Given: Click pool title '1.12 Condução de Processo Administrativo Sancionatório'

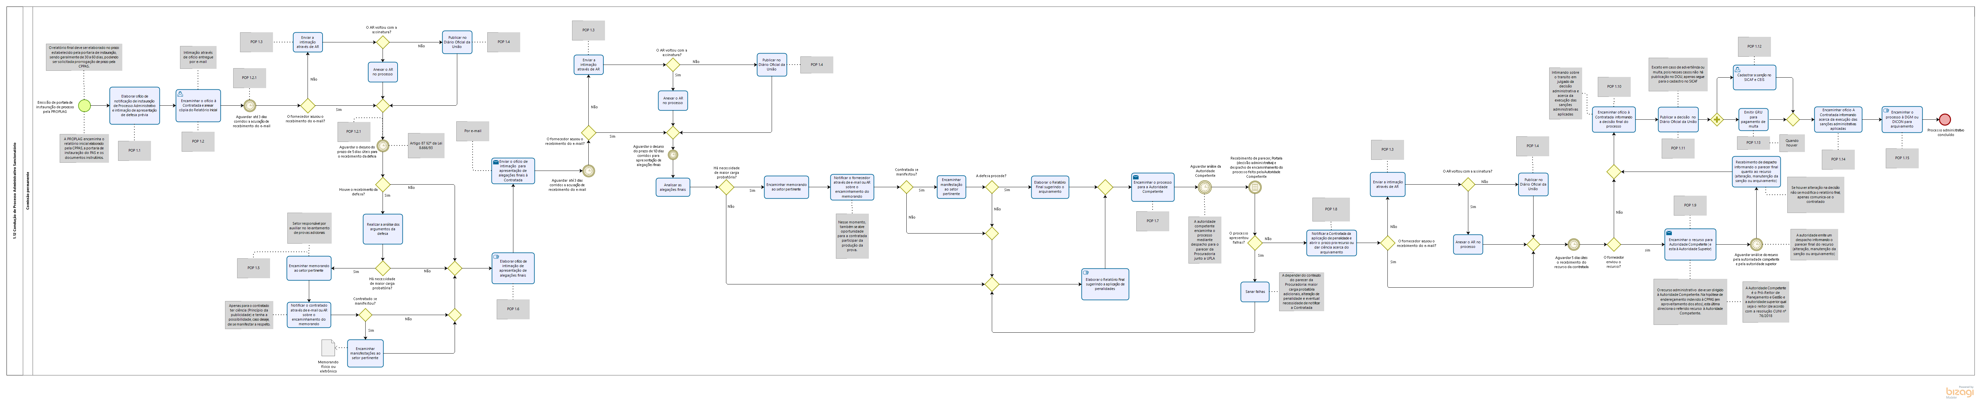Looking at the screenshot, I should 15,191.
